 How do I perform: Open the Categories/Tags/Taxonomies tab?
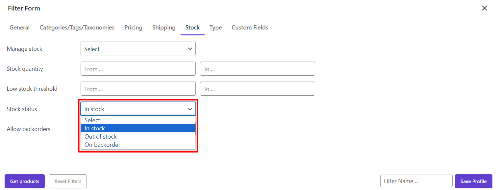pos(77,28)
